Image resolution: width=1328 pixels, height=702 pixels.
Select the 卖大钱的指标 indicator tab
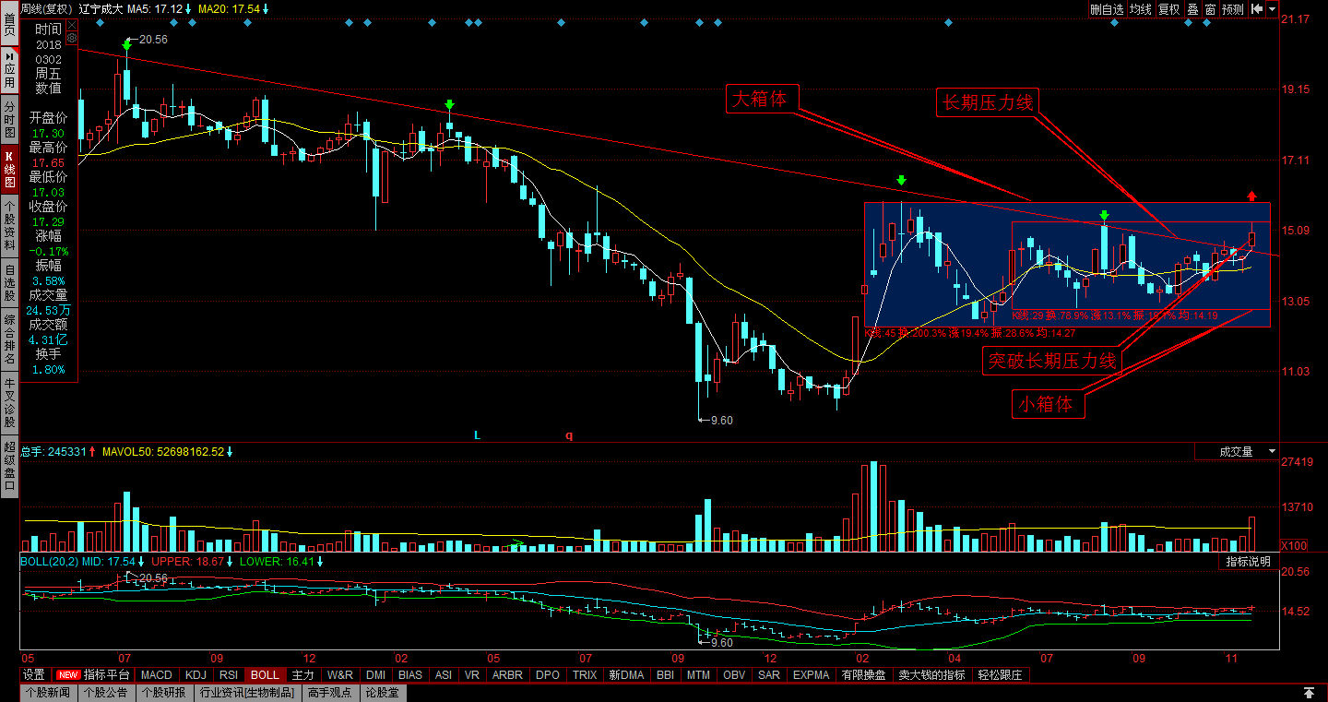pos(932,675)
